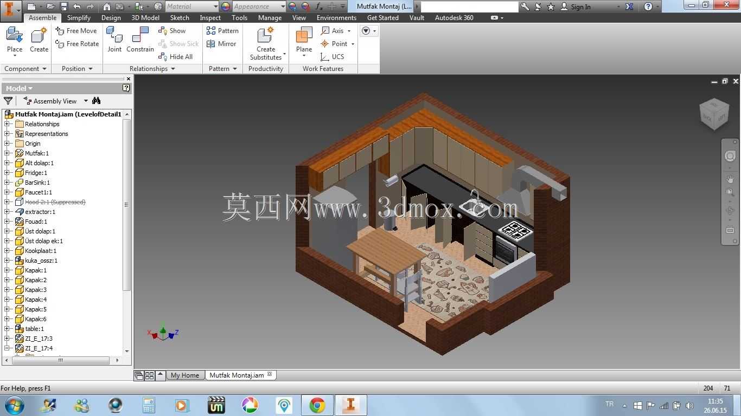Screen dimensions: 741x416
Task: Select the Create component tool
Action: [x=39, y=41]
